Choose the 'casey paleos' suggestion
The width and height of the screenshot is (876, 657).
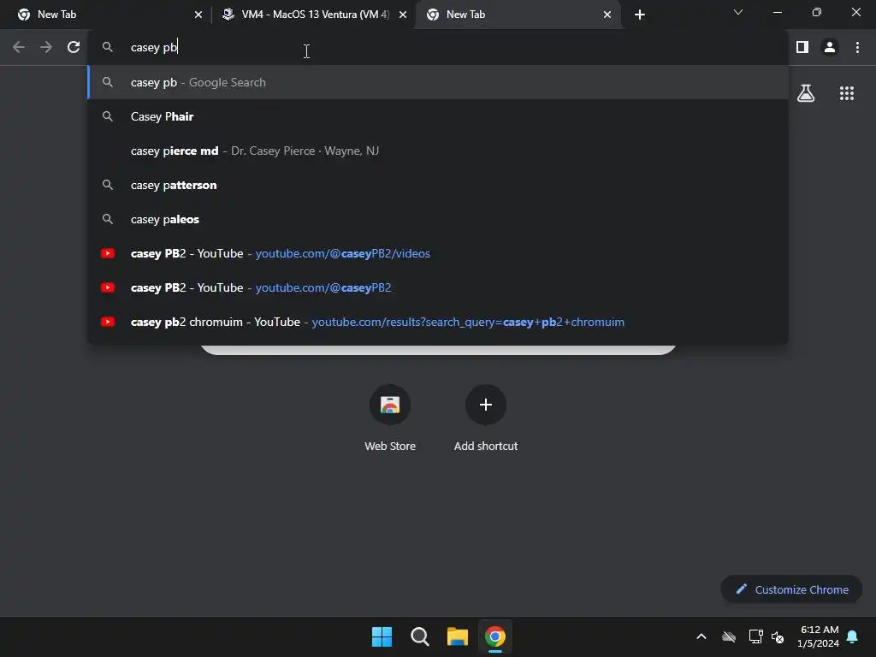point(439,219)
